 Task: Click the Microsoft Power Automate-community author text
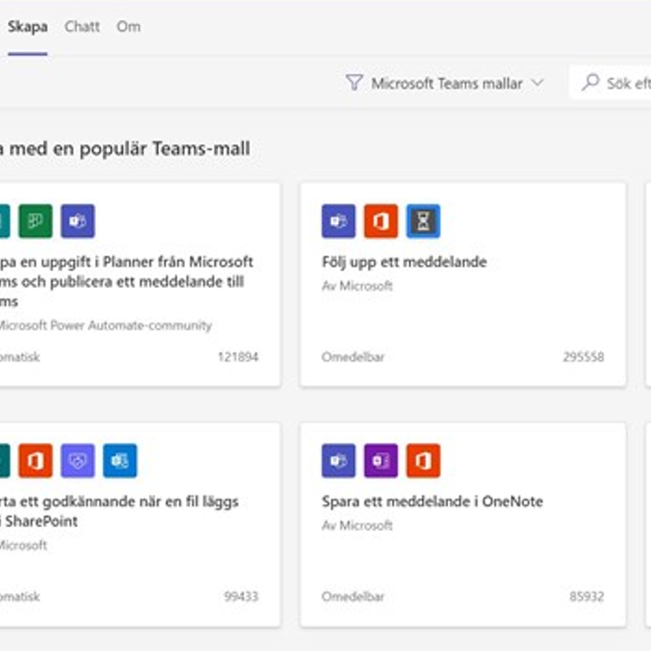(105, 325)
